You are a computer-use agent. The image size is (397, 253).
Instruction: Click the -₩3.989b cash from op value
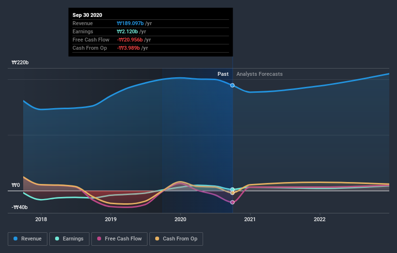pyautogui.click(x=128, y=48)
